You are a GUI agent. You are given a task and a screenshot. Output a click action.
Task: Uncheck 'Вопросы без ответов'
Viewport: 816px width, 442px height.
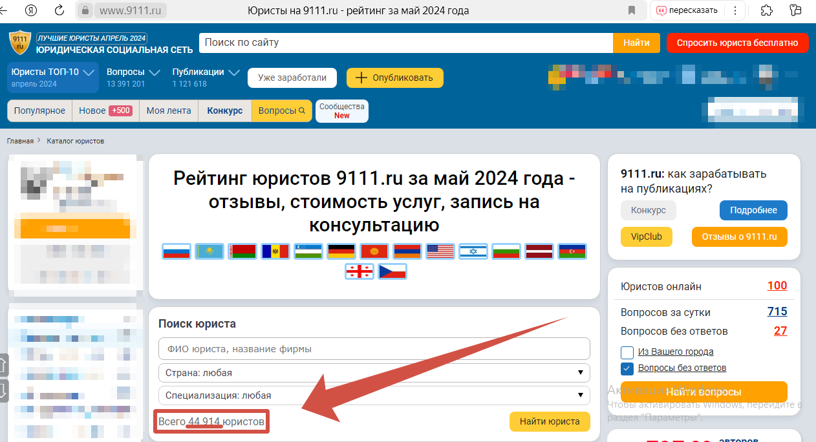pos(627,368)
